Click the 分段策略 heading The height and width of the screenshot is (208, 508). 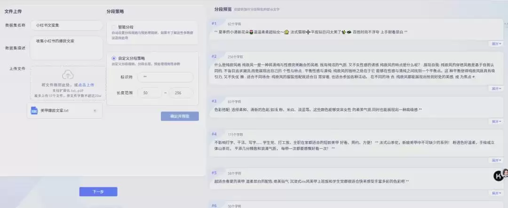(x=115, y=12)
